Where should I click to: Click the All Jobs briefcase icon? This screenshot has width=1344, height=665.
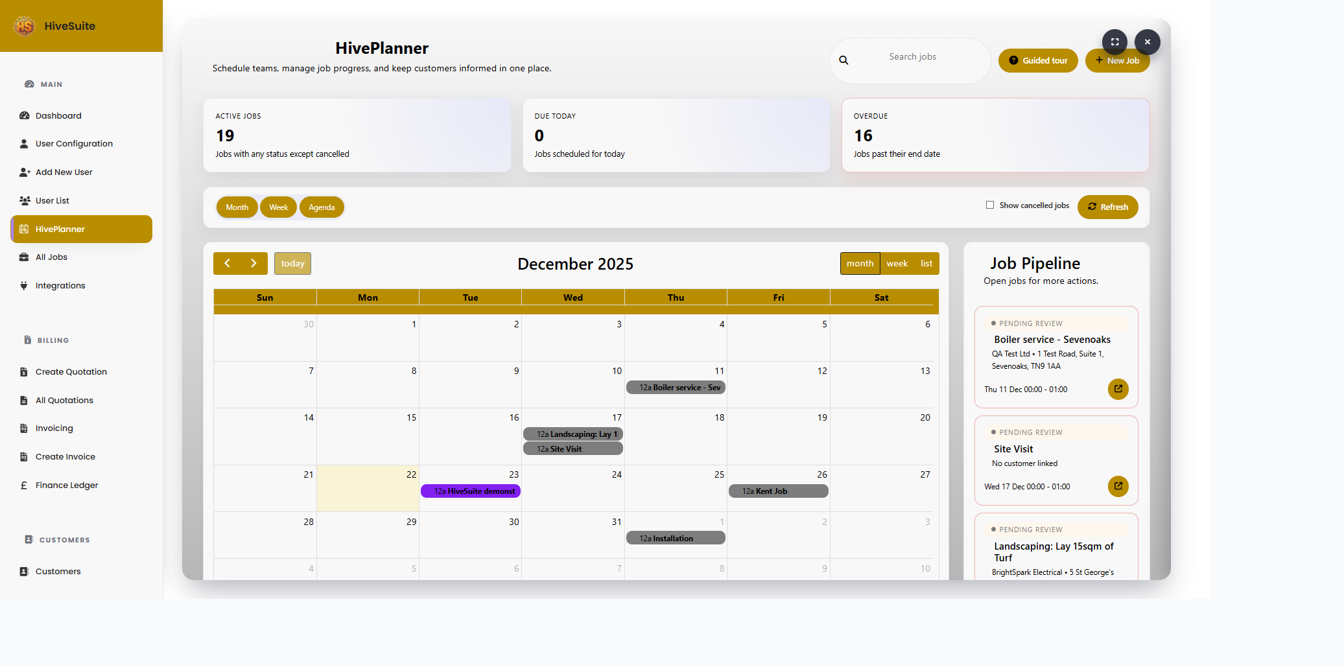(24, 257)
